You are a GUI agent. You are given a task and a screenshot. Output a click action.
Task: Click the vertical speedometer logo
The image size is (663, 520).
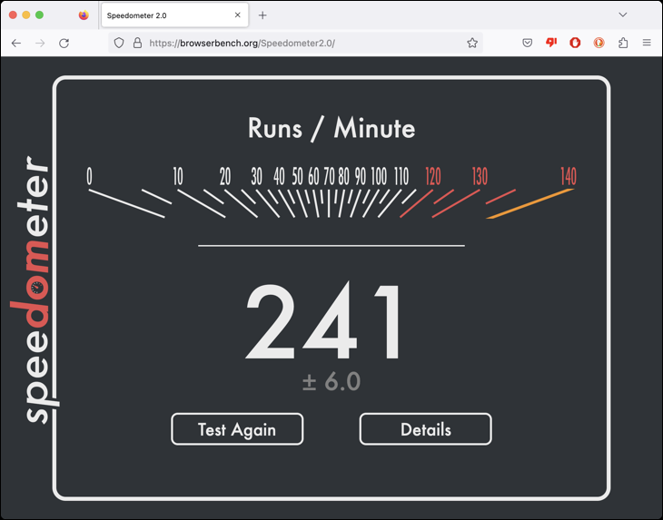click(x=34, y=289)
